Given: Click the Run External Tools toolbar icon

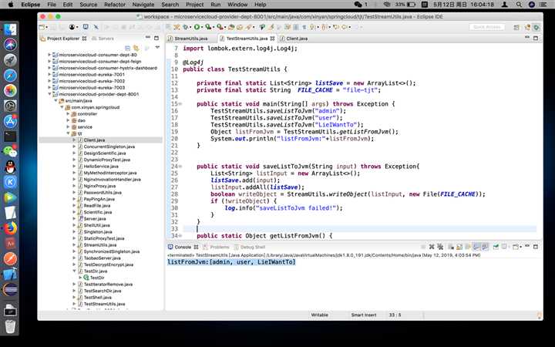Looking at the screenshot, I should pos(220,27).
